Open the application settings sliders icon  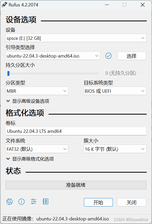(34, 202)
